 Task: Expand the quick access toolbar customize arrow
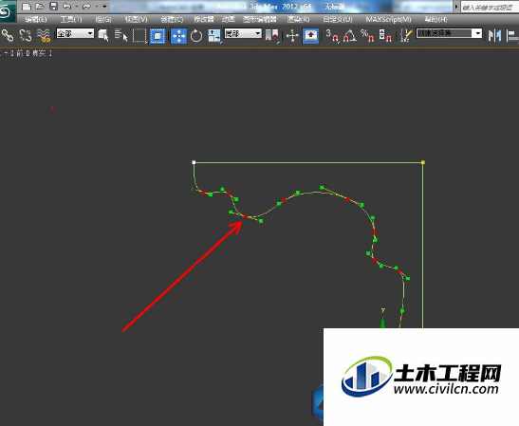(104, 7)
